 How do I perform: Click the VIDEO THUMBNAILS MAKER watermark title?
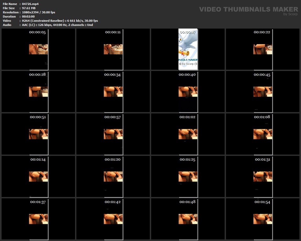pyautogui.click(x=248, y=9)
